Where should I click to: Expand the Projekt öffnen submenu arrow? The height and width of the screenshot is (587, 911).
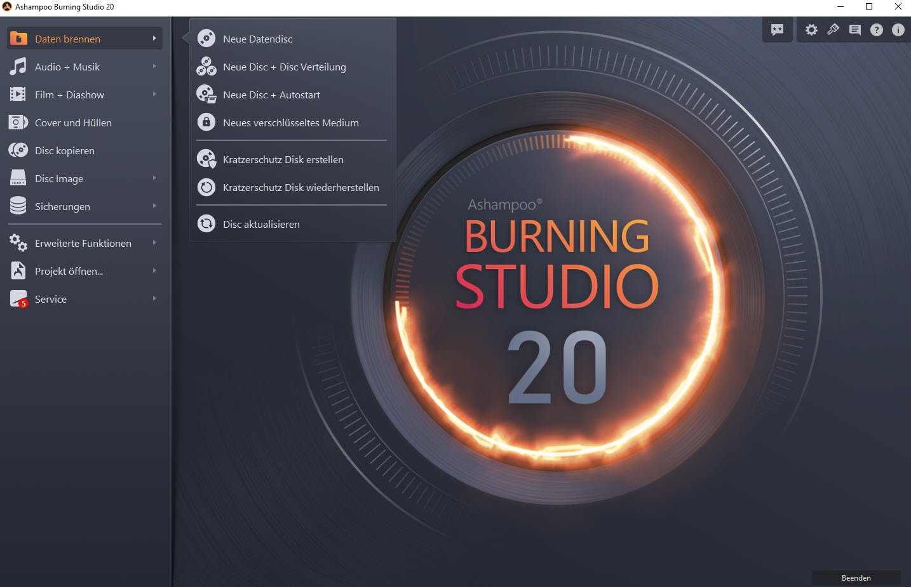click(154, 271)
